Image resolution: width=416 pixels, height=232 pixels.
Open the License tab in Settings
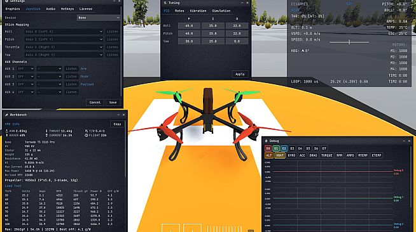[x=86, y=9]
